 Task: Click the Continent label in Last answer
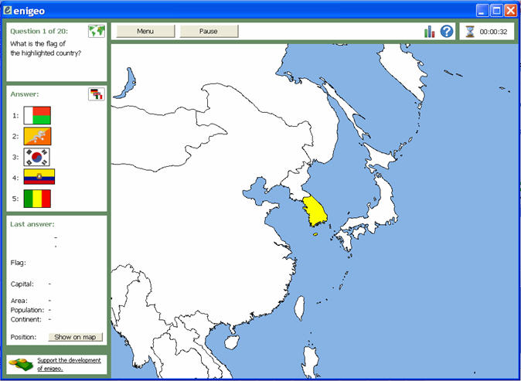(26, 319)
